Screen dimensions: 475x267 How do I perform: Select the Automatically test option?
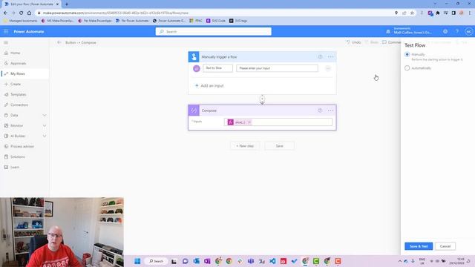(407, 68)
